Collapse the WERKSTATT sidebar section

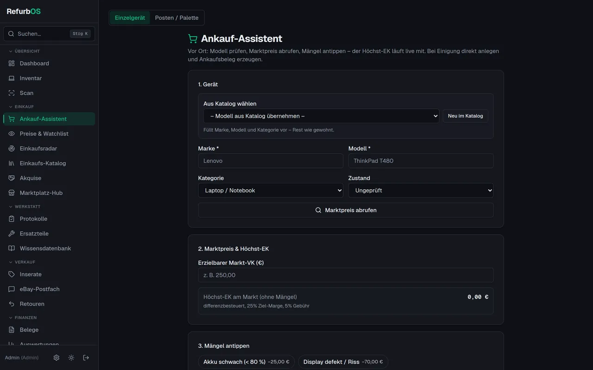tap(25, 207)
